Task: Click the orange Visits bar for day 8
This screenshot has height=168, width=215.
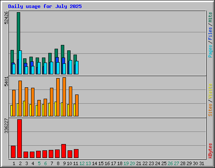Action: (x=58, y=97)
